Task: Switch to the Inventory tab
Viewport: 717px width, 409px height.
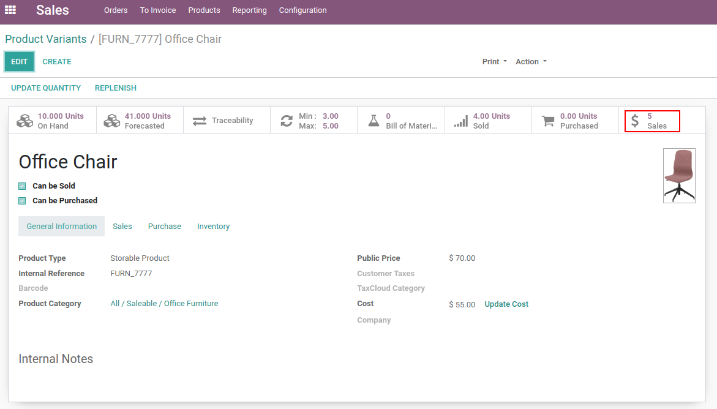Action: (213, 227)
